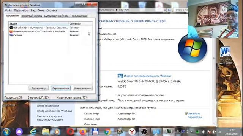
Task: Click the Firefox icon in the task list
Action: tap(11, 31)
